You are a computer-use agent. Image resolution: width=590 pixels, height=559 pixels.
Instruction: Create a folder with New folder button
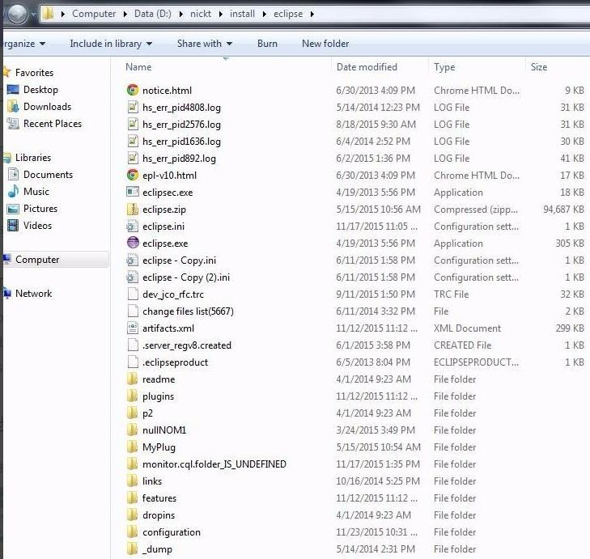tap(325, 44)
